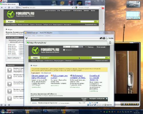Reload the page in Opera
Screen dimensions: 143x114
coord(9,7)
